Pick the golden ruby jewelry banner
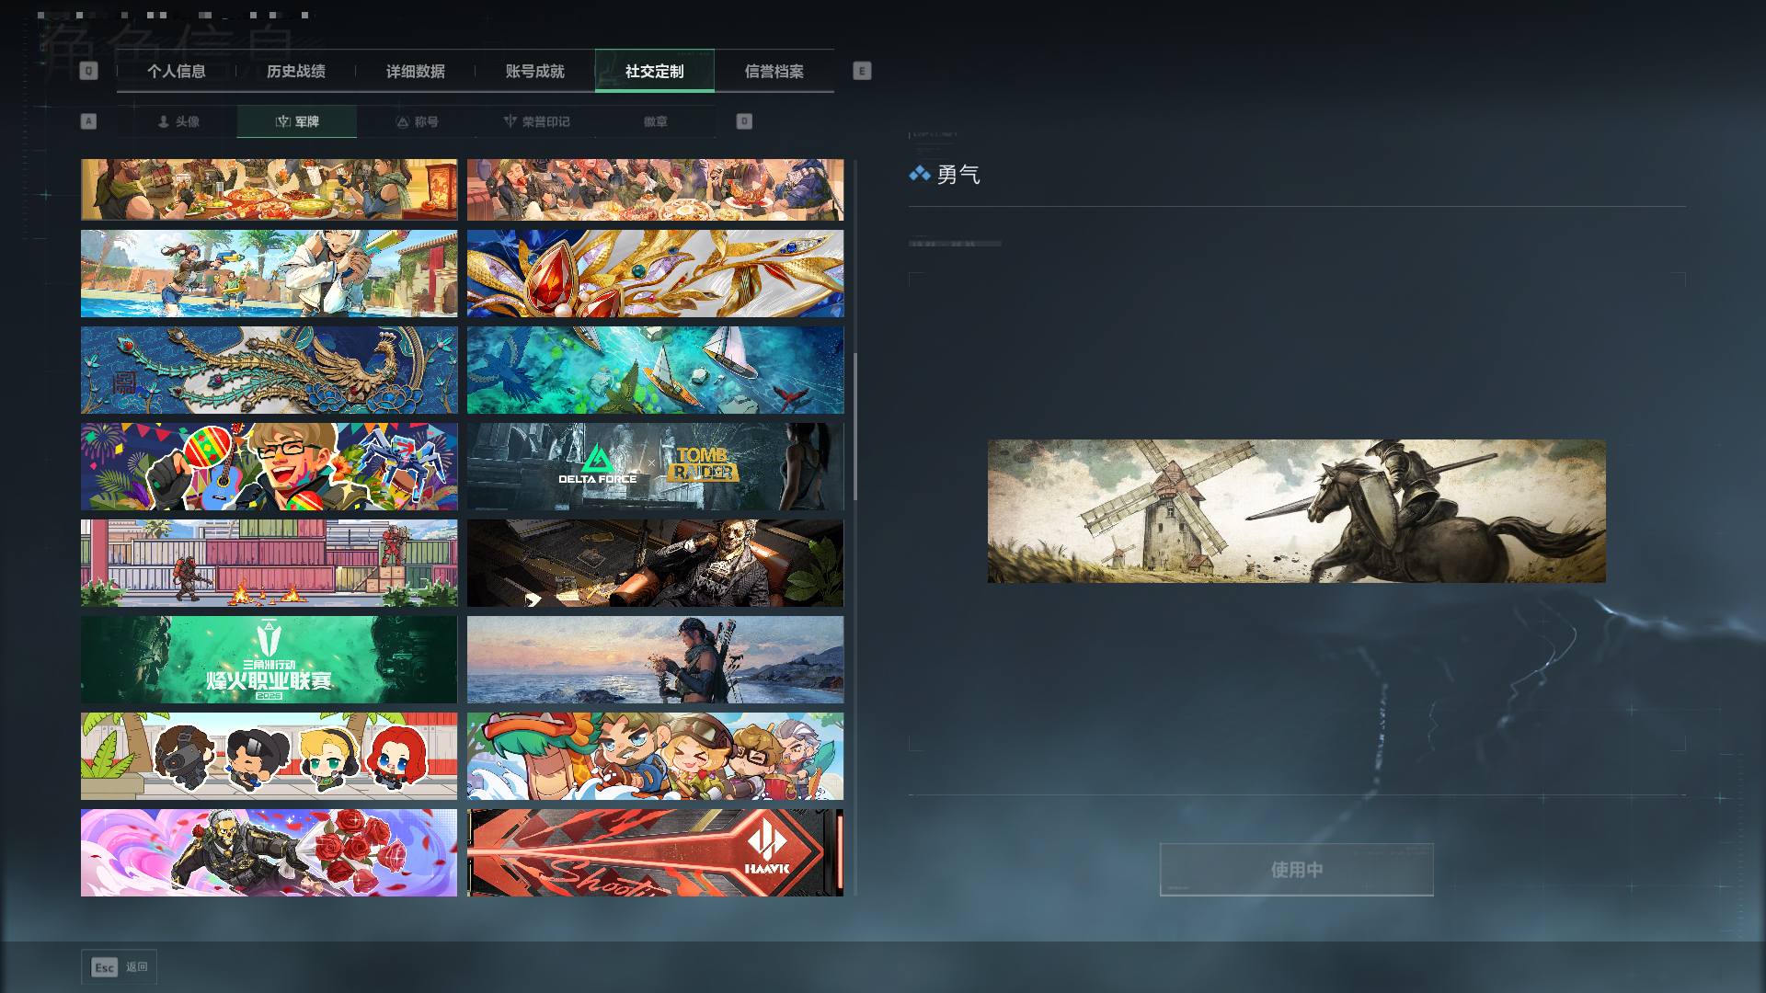Viewport: 1766px width, 993px height. click(655, 273)
